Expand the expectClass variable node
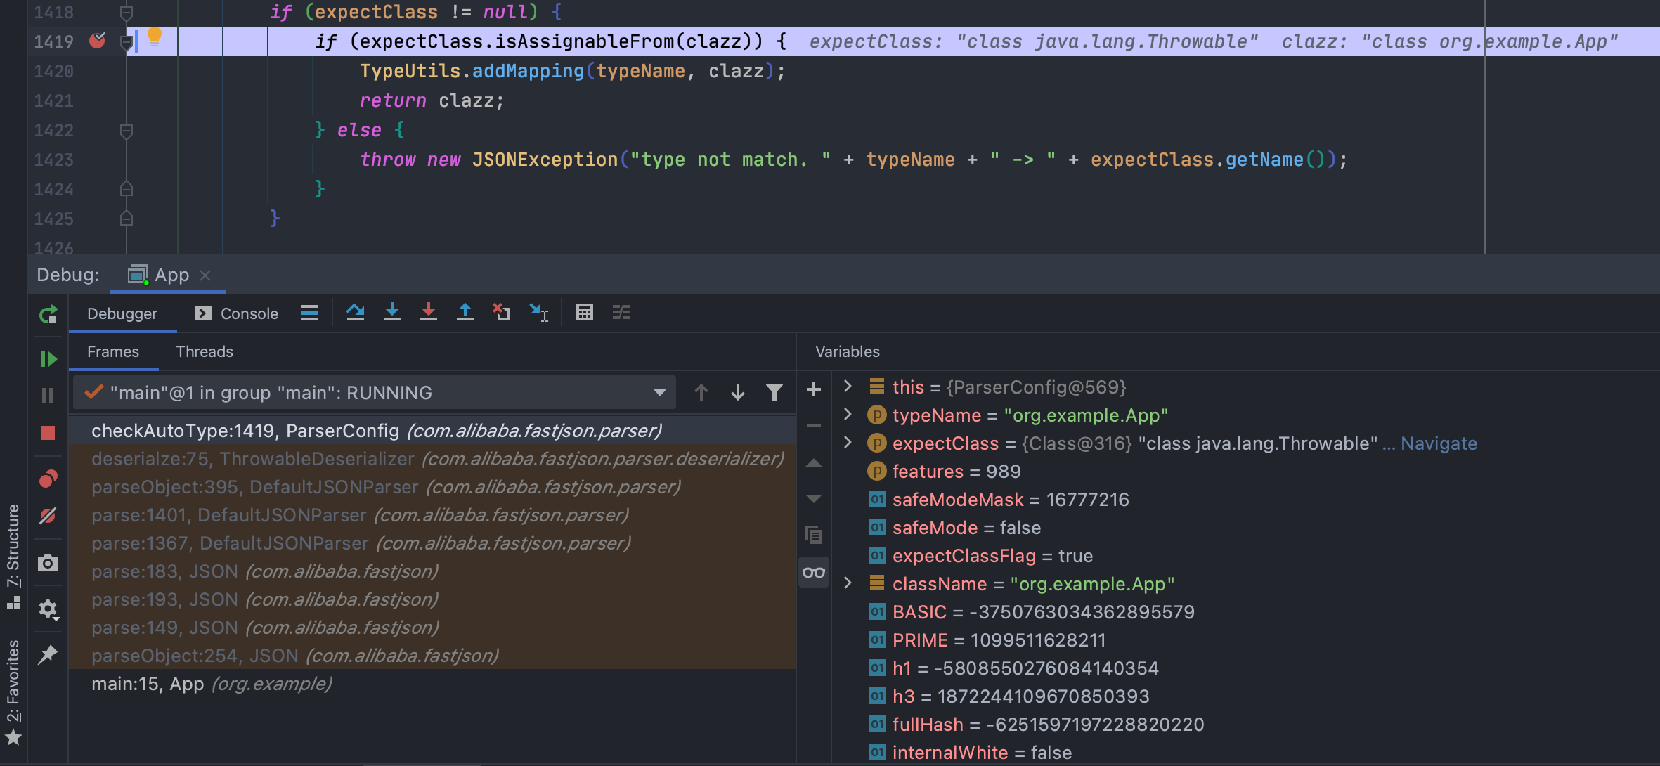 [x=848, y=443]
